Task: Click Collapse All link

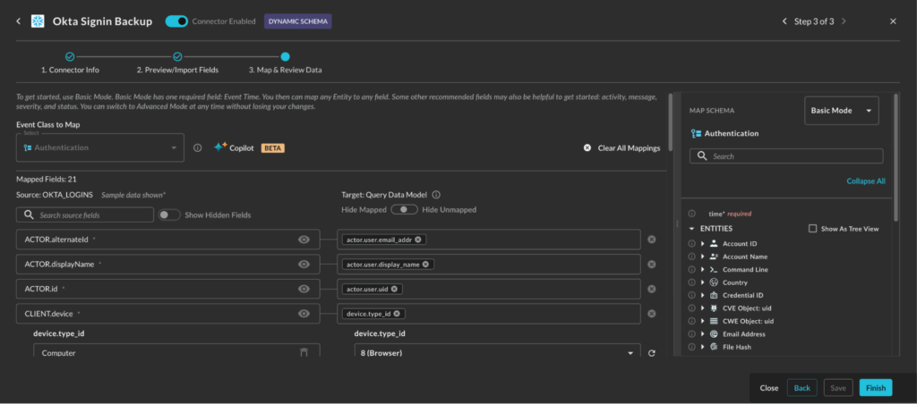Action: [866, 181]
